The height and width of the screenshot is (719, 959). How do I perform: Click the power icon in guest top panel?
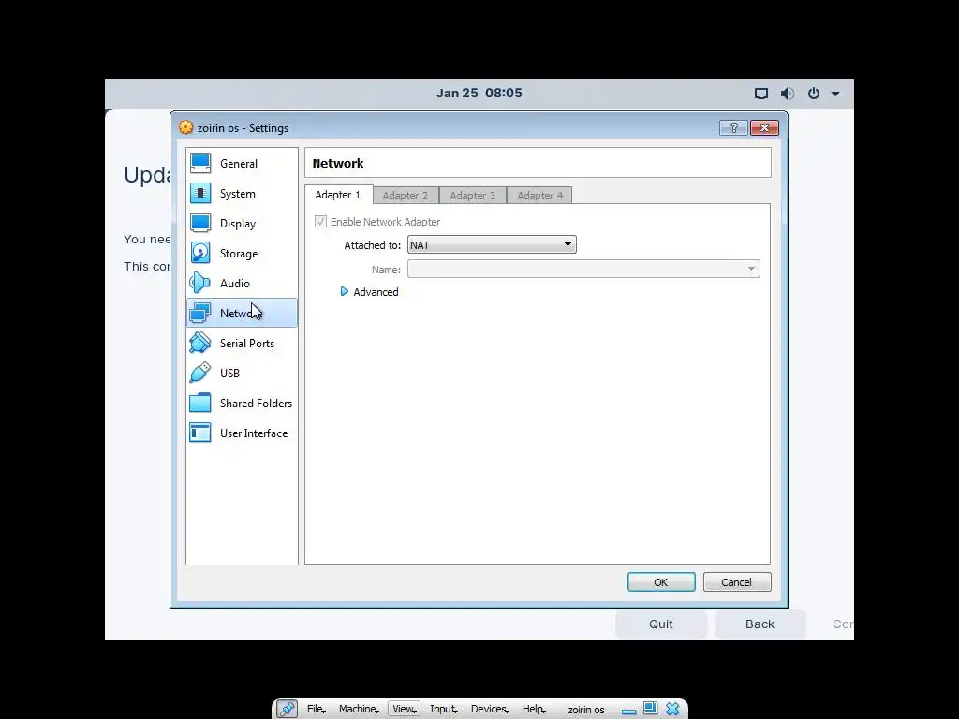[x=814, y=94]
